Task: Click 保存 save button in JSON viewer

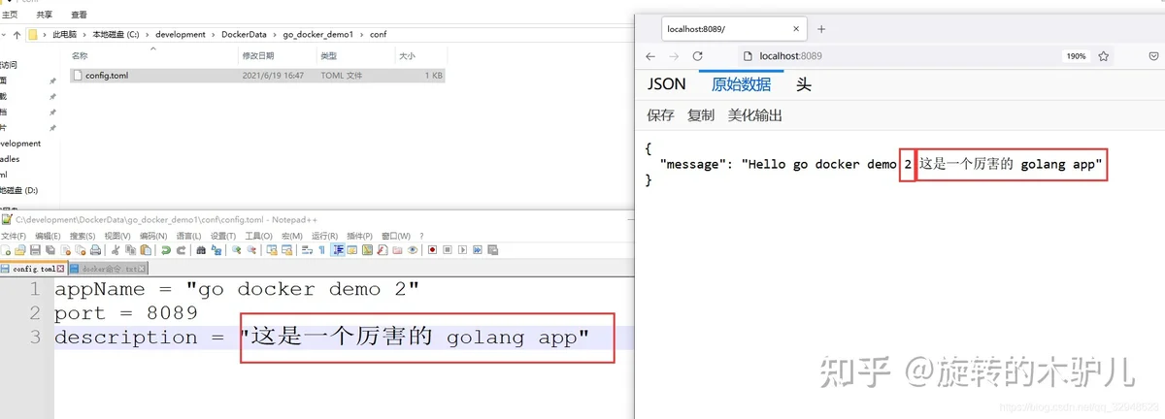Action: (660, 115)
